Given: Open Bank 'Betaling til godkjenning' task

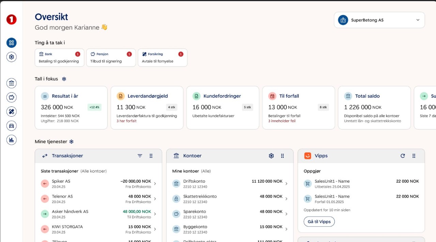Looking at the screenshot, I should click(59, 58).
